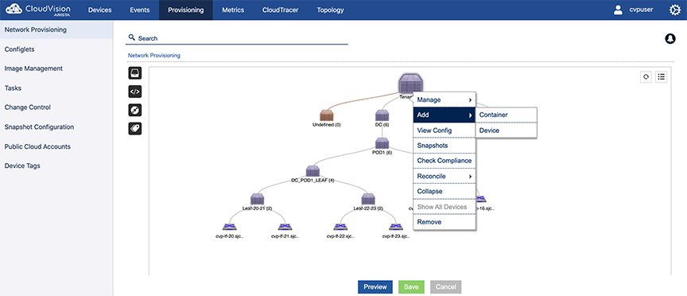Expand the Reconcile submenu
The image size is (687, 296).
click(444, 177)
